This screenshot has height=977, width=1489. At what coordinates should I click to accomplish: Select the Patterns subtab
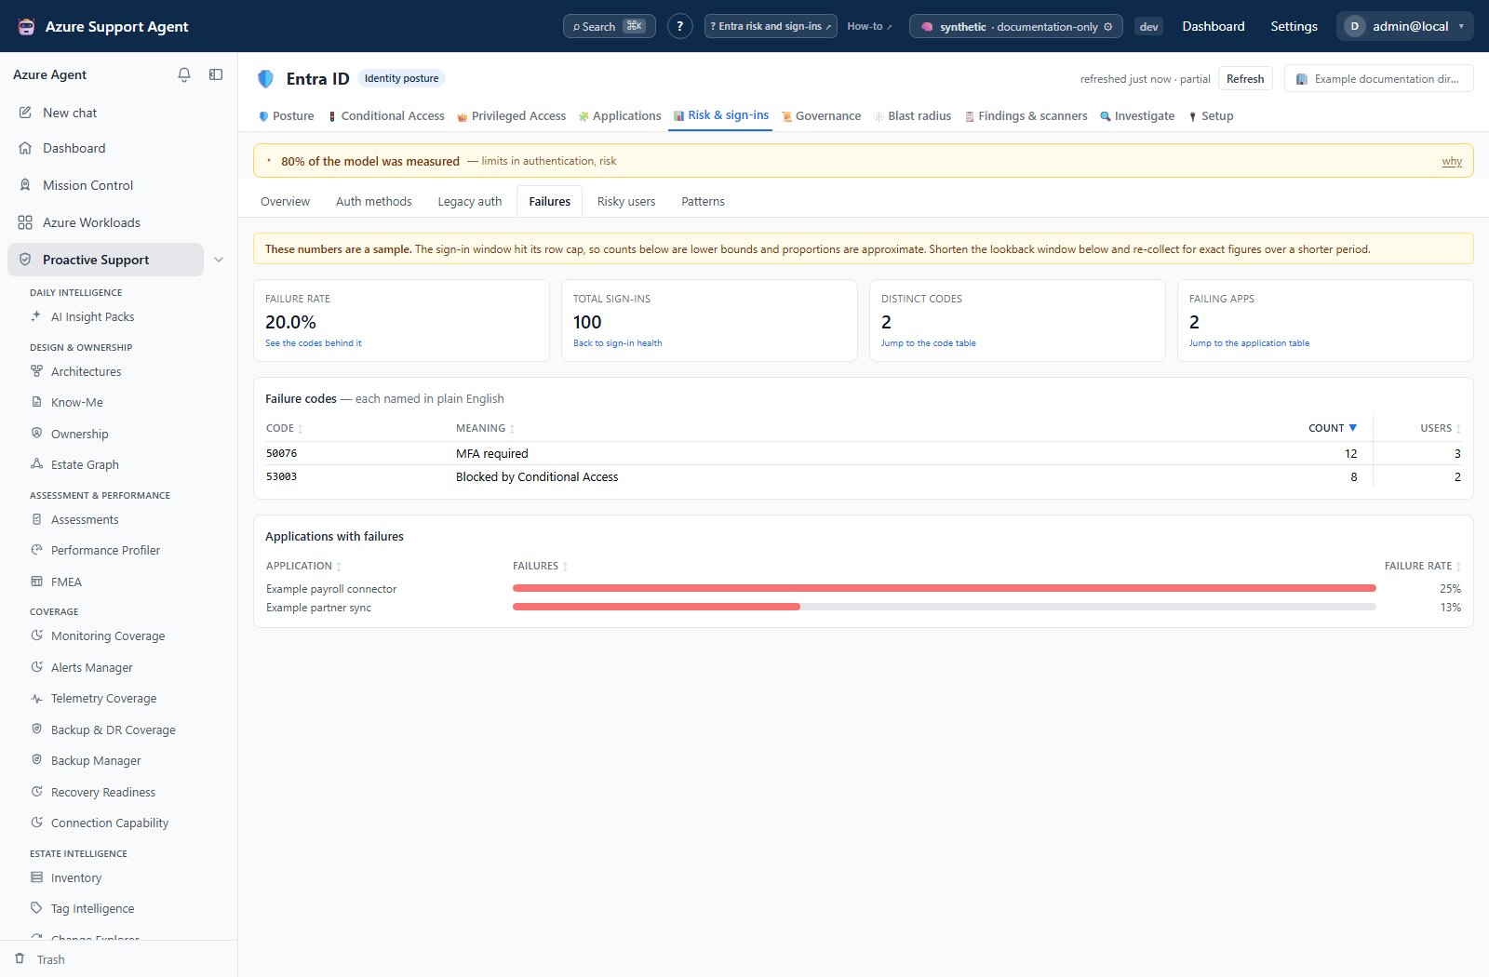click(703, 201)
